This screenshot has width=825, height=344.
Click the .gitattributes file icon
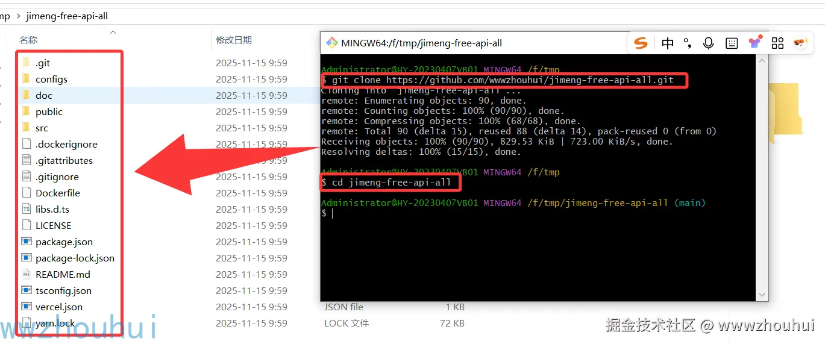(x=26, y=160)
